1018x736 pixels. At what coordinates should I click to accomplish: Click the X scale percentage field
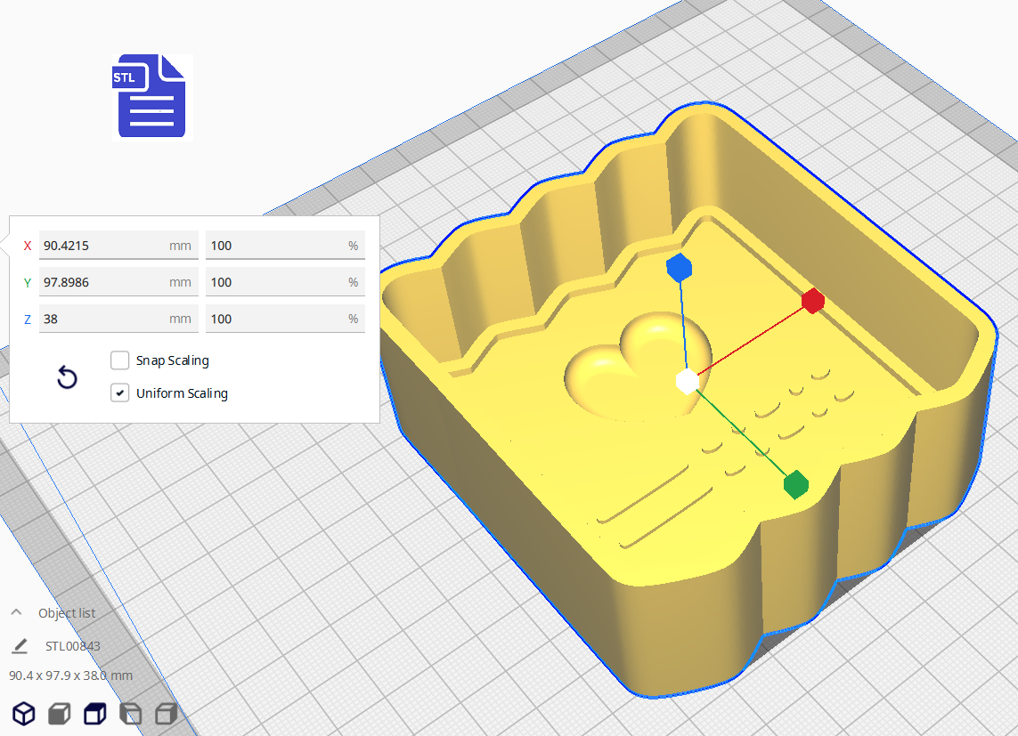coord(276,246)
